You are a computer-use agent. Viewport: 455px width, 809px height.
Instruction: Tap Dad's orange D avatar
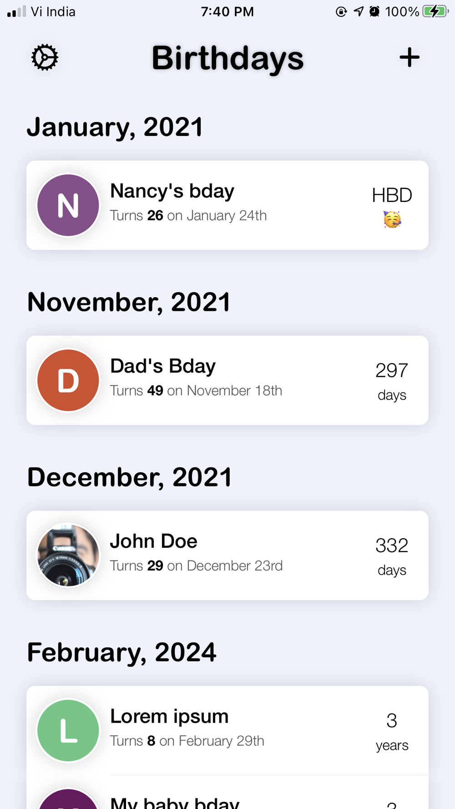[68, 380]
